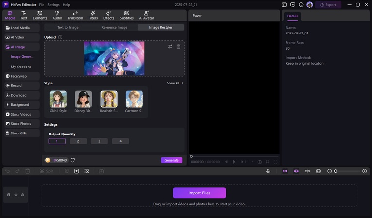This screenshot has height=218, width=372.
Task: Click the microphone voiceover icon
Action: coord(268,171)
